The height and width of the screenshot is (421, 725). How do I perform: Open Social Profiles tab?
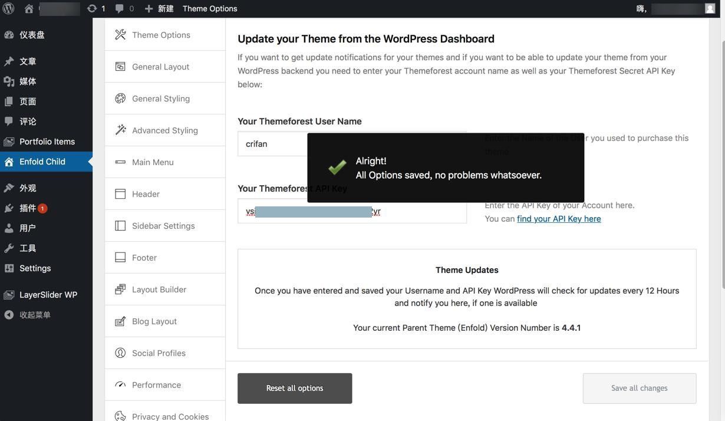point(165,353)
